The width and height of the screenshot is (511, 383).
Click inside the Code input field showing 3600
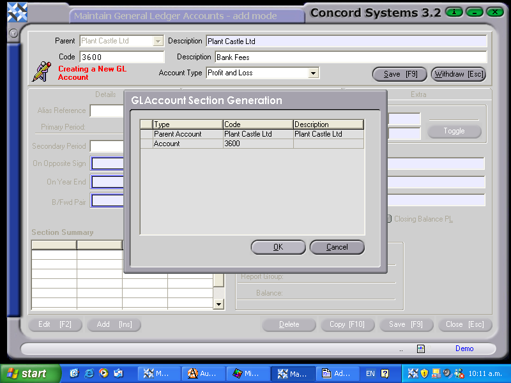pos(121,57)
